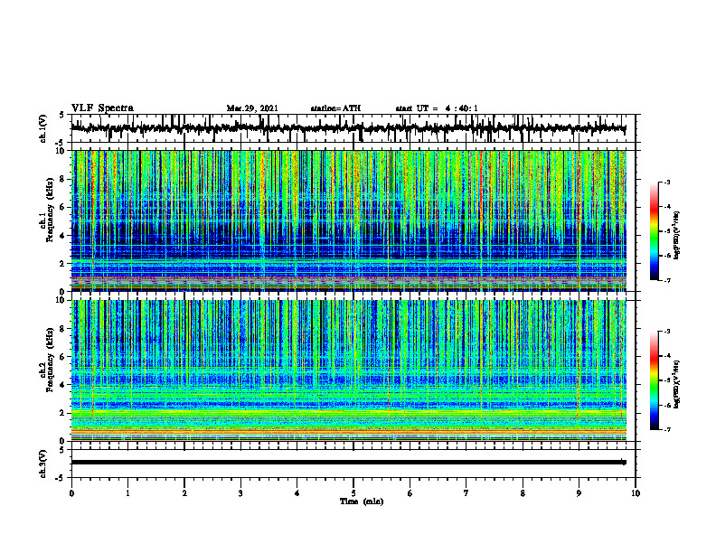This screenshot has width=716, height=553.
Task: Click the "-5" tick on ch.1(V) axis
Action: tap(61, 143)
